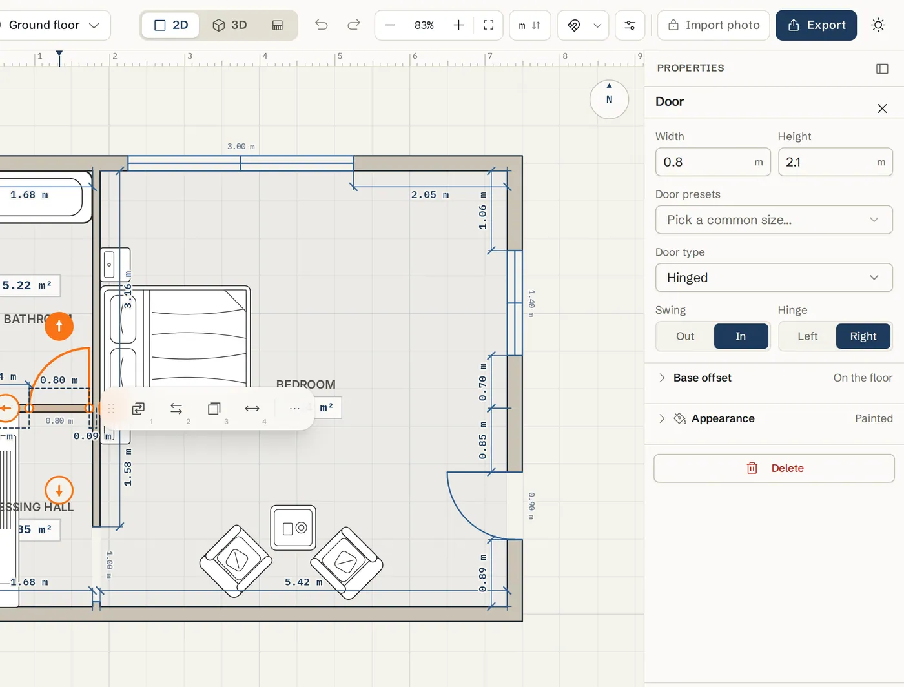Edit the door Width field

click(713, 162)
